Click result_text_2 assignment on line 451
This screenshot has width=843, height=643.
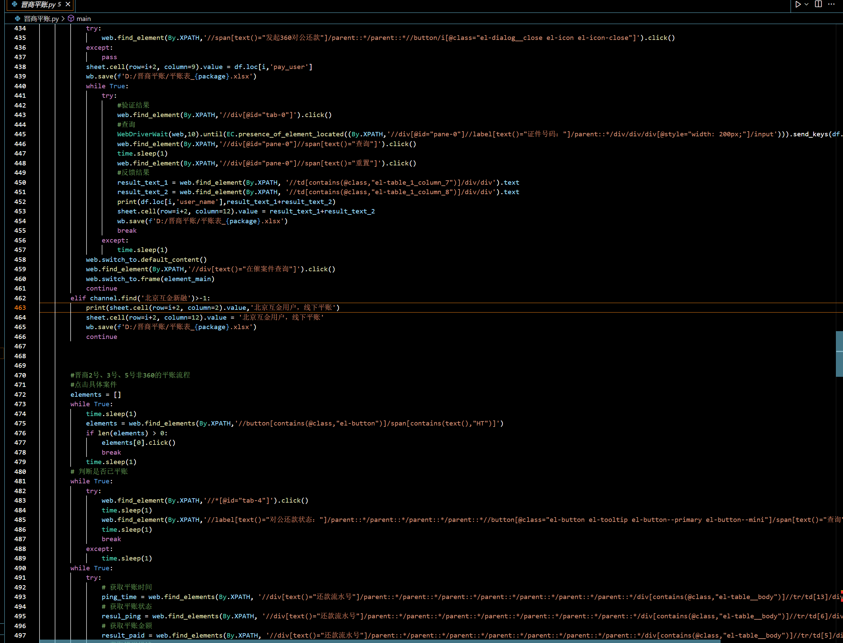point(318,192)
